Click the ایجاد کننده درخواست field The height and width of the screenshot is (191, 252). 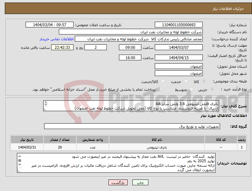[x=139, y=39]
